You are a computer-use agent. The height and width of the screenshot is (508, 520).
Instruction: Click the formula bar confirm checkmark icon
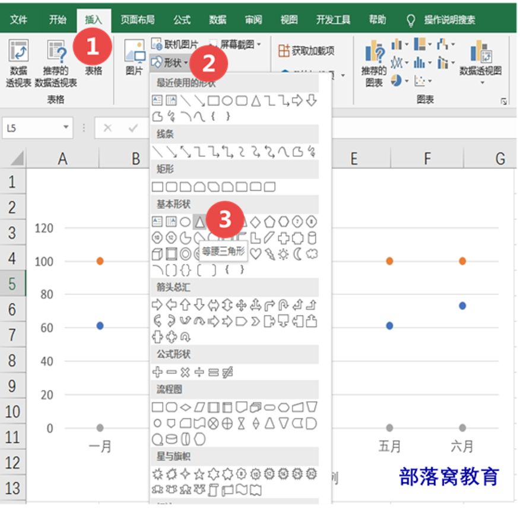tap(134, 128)
